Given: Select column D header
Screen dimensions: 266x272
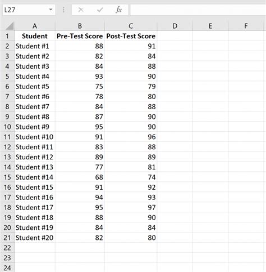Looking at the screenshot, I should (x=175, y=26).
